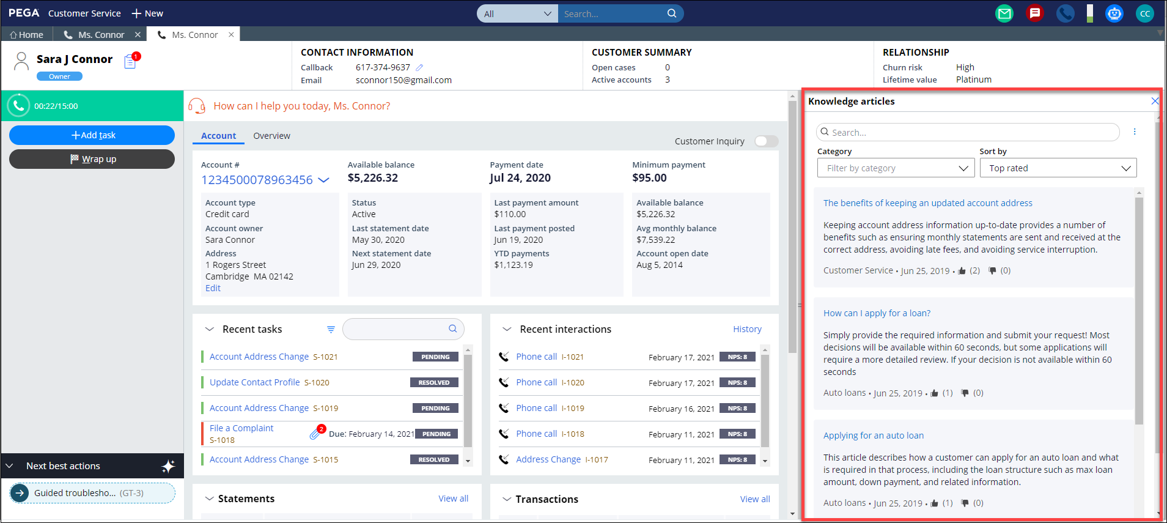Viewport: 1167px width, 523px height.
Task: Click the pencil icon beside callback number
Action: coord(419,67)
